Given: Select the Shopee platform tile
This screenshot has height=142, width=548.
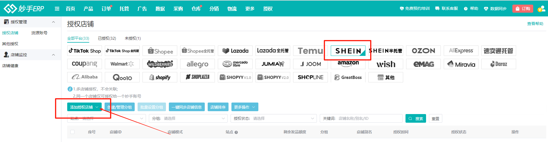Looking at the screenshot, I should click(x=160, y=51).
